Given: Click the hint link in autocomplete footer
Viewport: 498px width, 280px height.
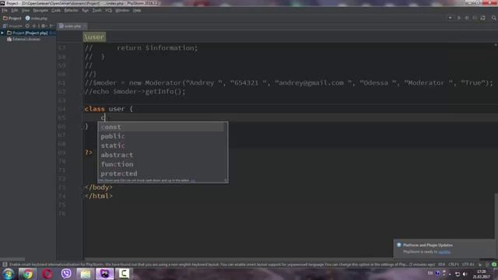Looking at the screenshot, I should point(193,180).
